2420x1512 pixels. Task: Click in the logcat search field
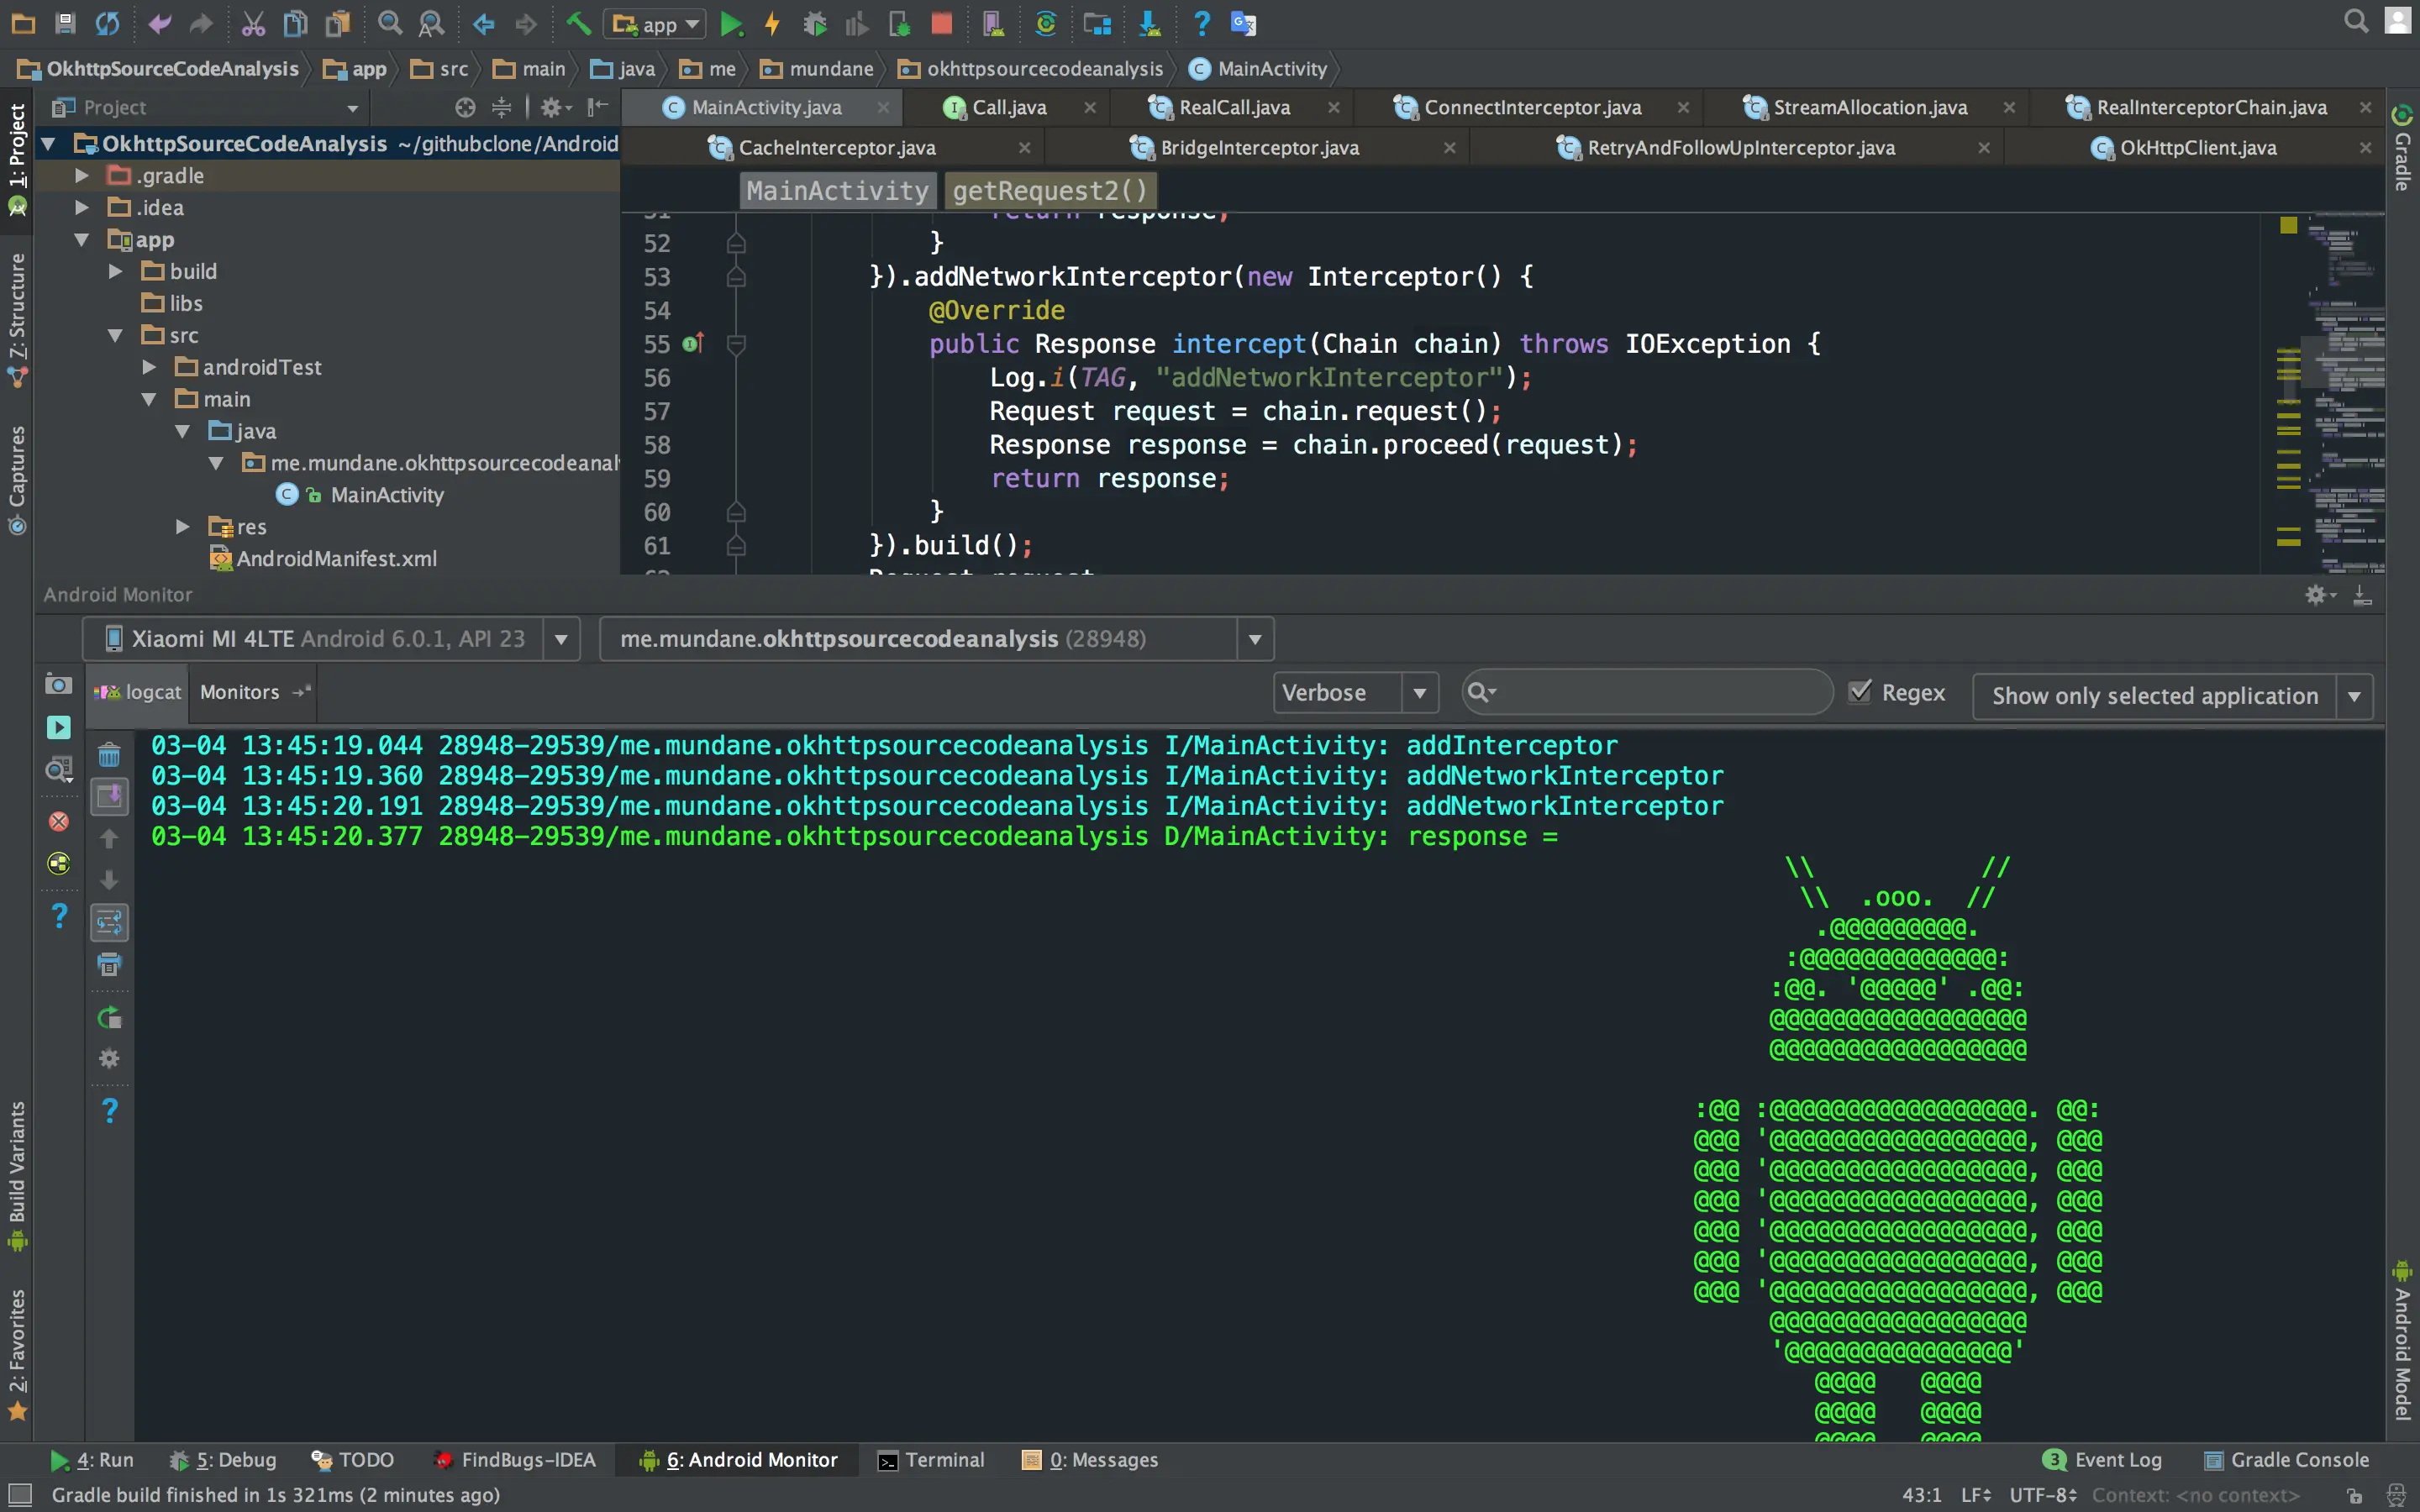[x=1660, y=693]
